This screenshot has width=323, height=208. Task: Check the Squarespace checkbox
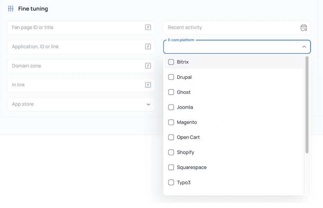click(171, 167)
